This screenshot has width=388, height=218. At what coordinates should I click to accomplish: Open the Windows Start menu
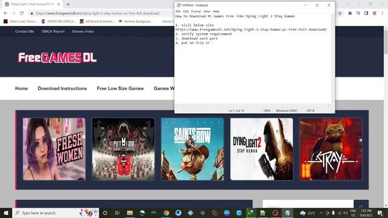coord(6,213)
